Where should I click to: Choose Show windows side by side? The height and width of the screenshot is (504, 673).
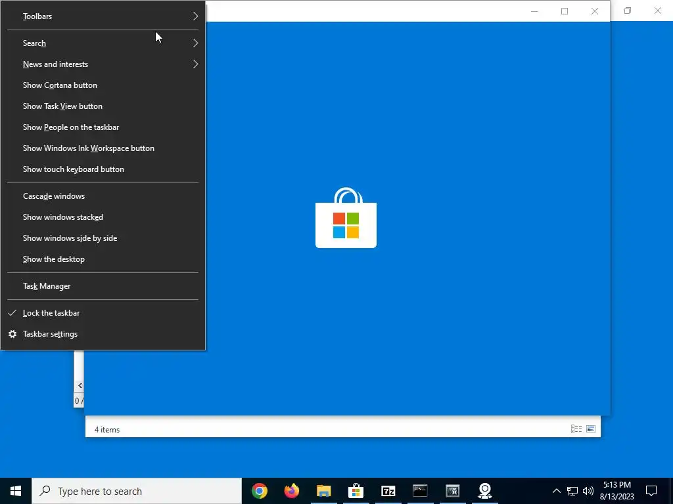point(103,238)
